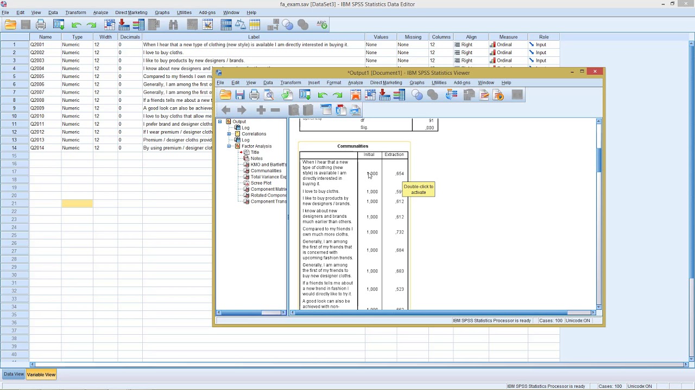The width and height of the screenshot is (695, 390).
Task: Open Utilities menu in Data Editor
Action: point(184,12)
